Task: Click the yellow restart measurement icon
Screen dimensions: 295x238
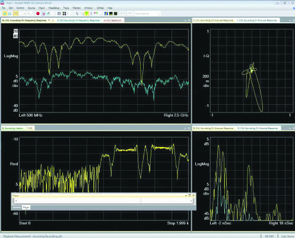Action: 15,14
